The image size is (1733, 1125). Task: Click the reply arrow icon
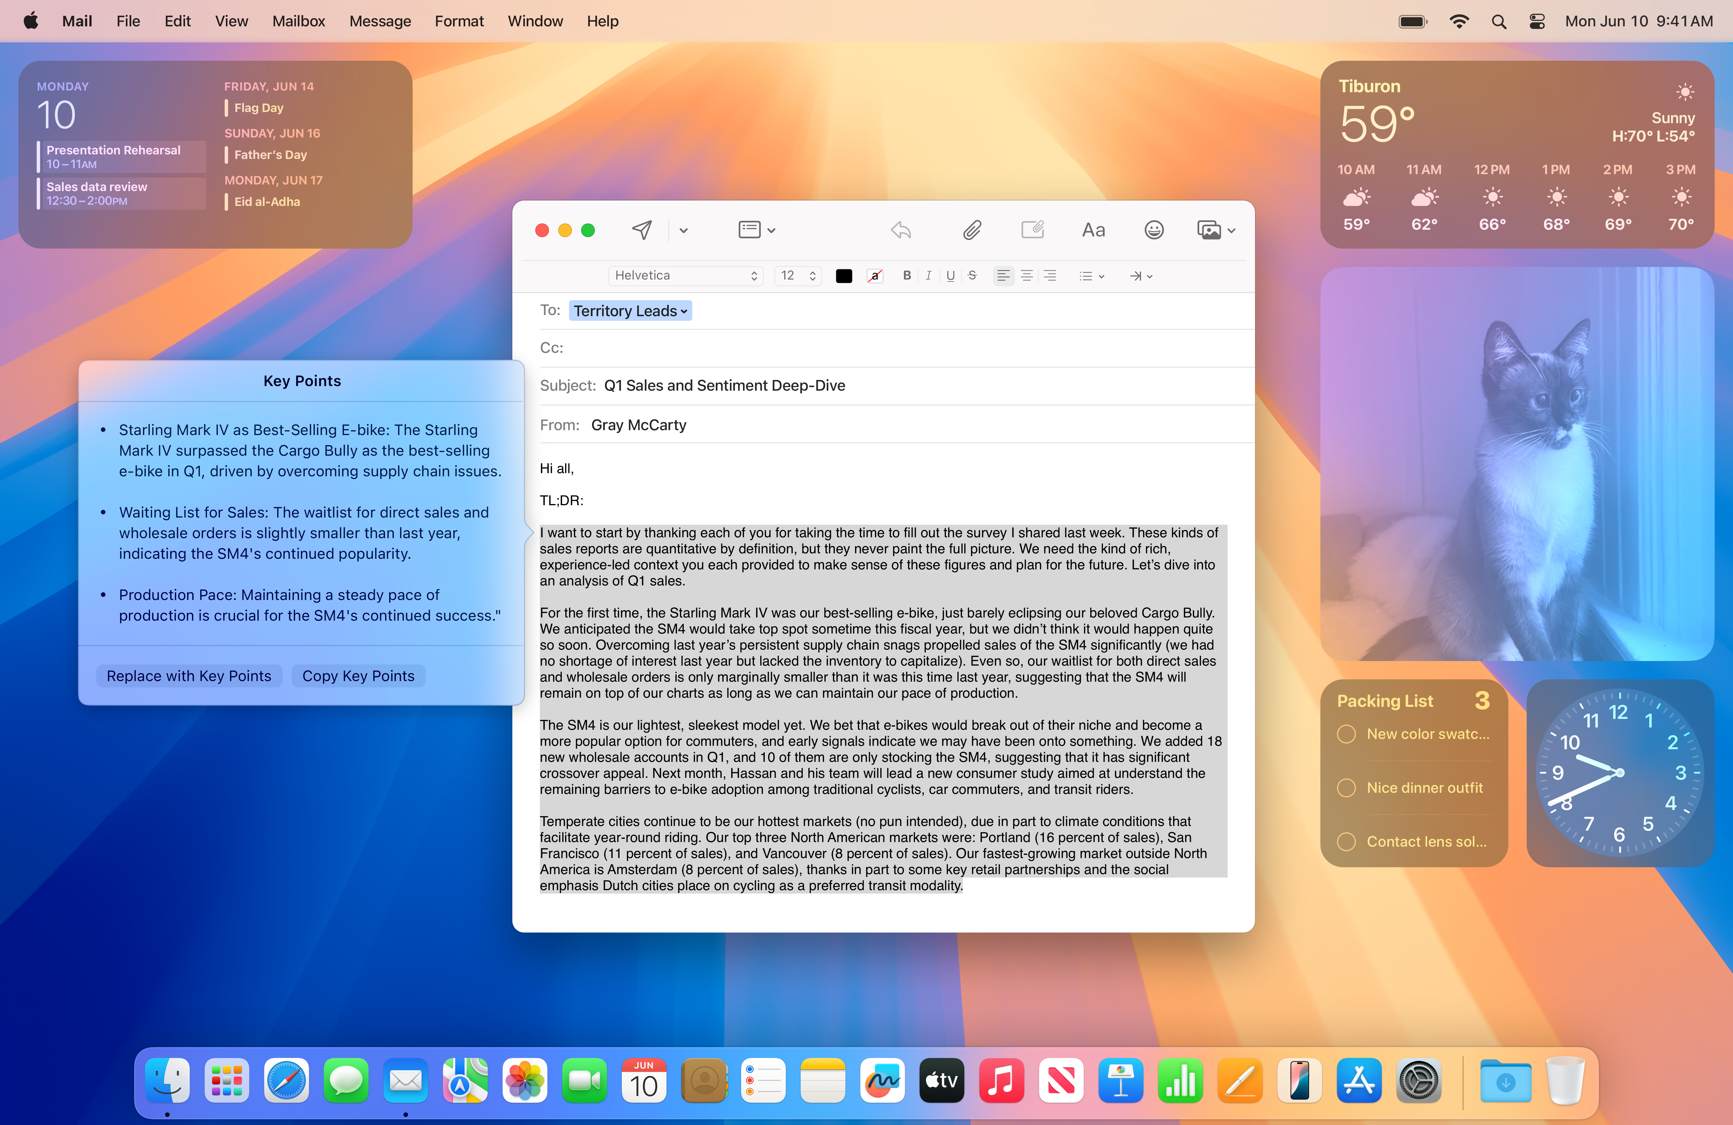[901, 230]
